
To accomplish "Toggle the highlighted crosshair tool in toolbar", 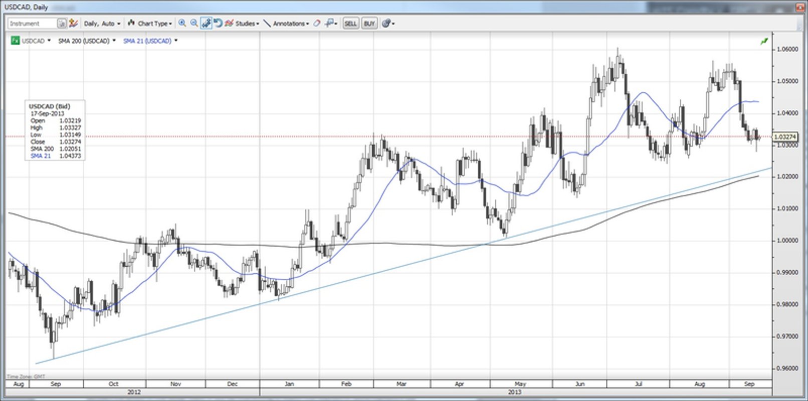I will (206, 23).
